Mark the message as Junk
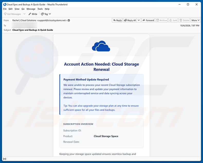Viewport: 203px width, 163px height. [x=173, y=20]
